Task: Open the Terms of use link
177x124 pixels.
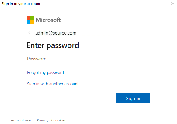Action: click(20, 120)
